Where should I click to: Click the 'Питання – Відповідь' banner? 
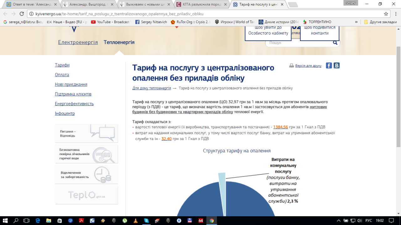pos(86,133)
